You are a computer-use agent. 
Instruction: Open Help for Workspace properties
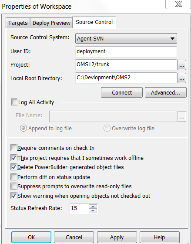click(x=159, y=237)
